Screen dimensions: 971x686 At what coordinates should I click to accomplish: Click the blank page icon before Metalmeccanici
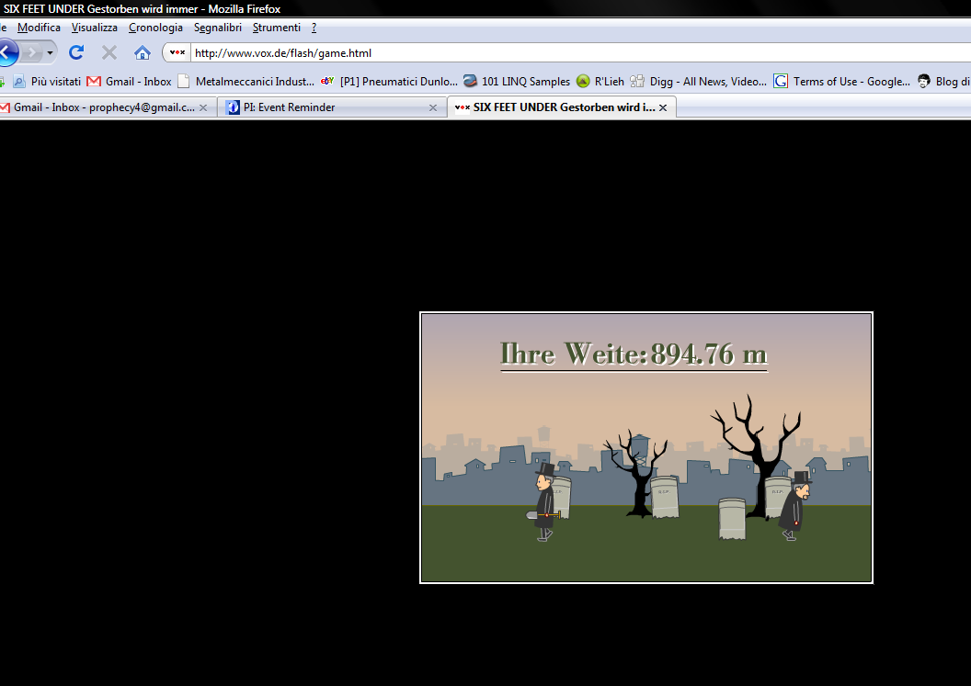tap(183, 81)
